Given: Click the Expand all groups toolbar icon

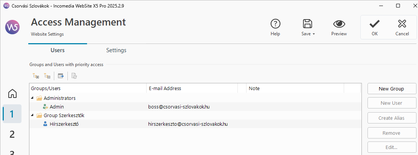Looking at the screenshot, I should click(x=36, y=76).
